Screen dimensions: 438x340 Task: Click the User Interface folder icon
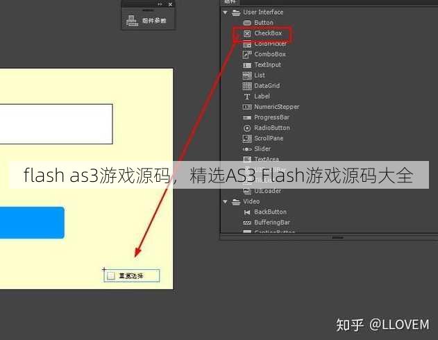pyautogui.click(x=236, y=12)
